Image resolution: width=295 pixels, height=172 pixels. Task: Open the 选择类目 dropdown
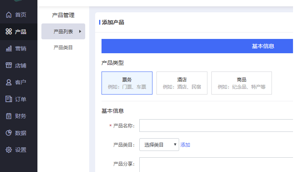click(x=159, y=145)
